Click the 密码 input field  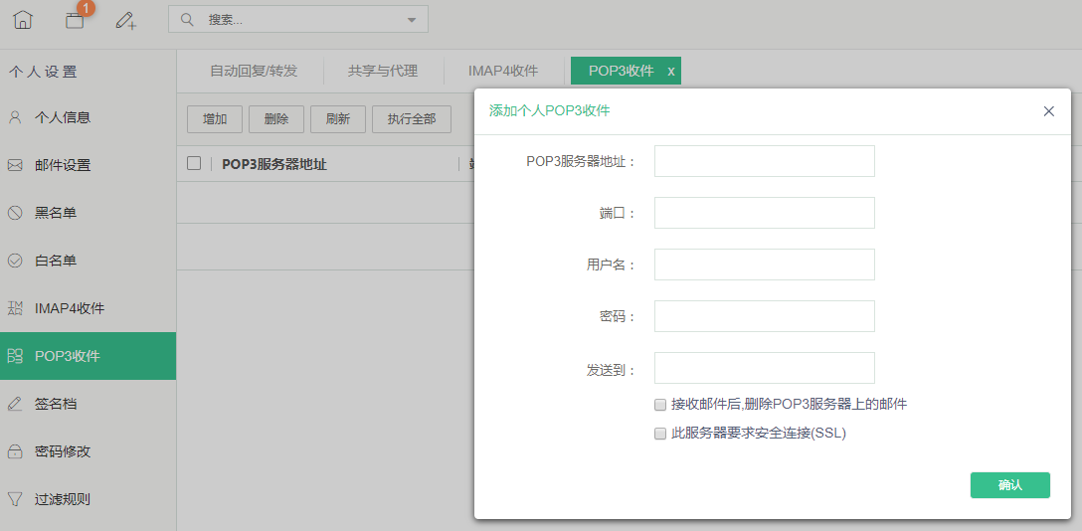point(765,316)
